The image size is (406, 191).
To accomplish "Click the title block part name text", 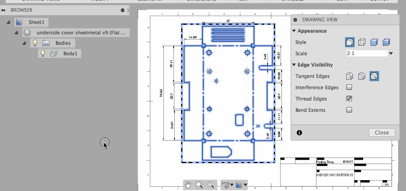I will (334, 175).
